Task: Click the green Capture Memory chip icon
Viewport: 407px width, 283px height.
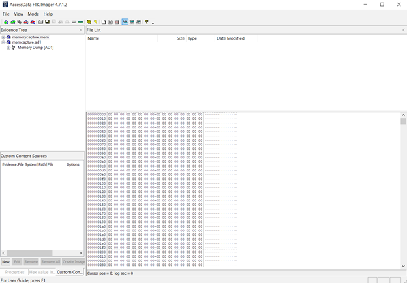Action: click(80, 22)
